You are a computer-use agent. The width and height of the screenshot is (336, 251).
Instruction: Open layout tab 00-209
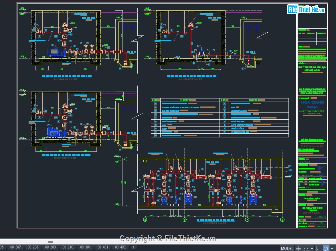tap(50, 247)
